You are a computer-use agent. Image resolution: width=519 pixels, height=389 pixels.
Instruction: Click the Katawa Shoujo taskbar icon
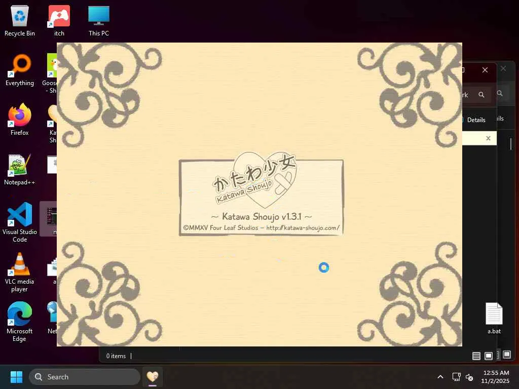click(x=153, y=377)
